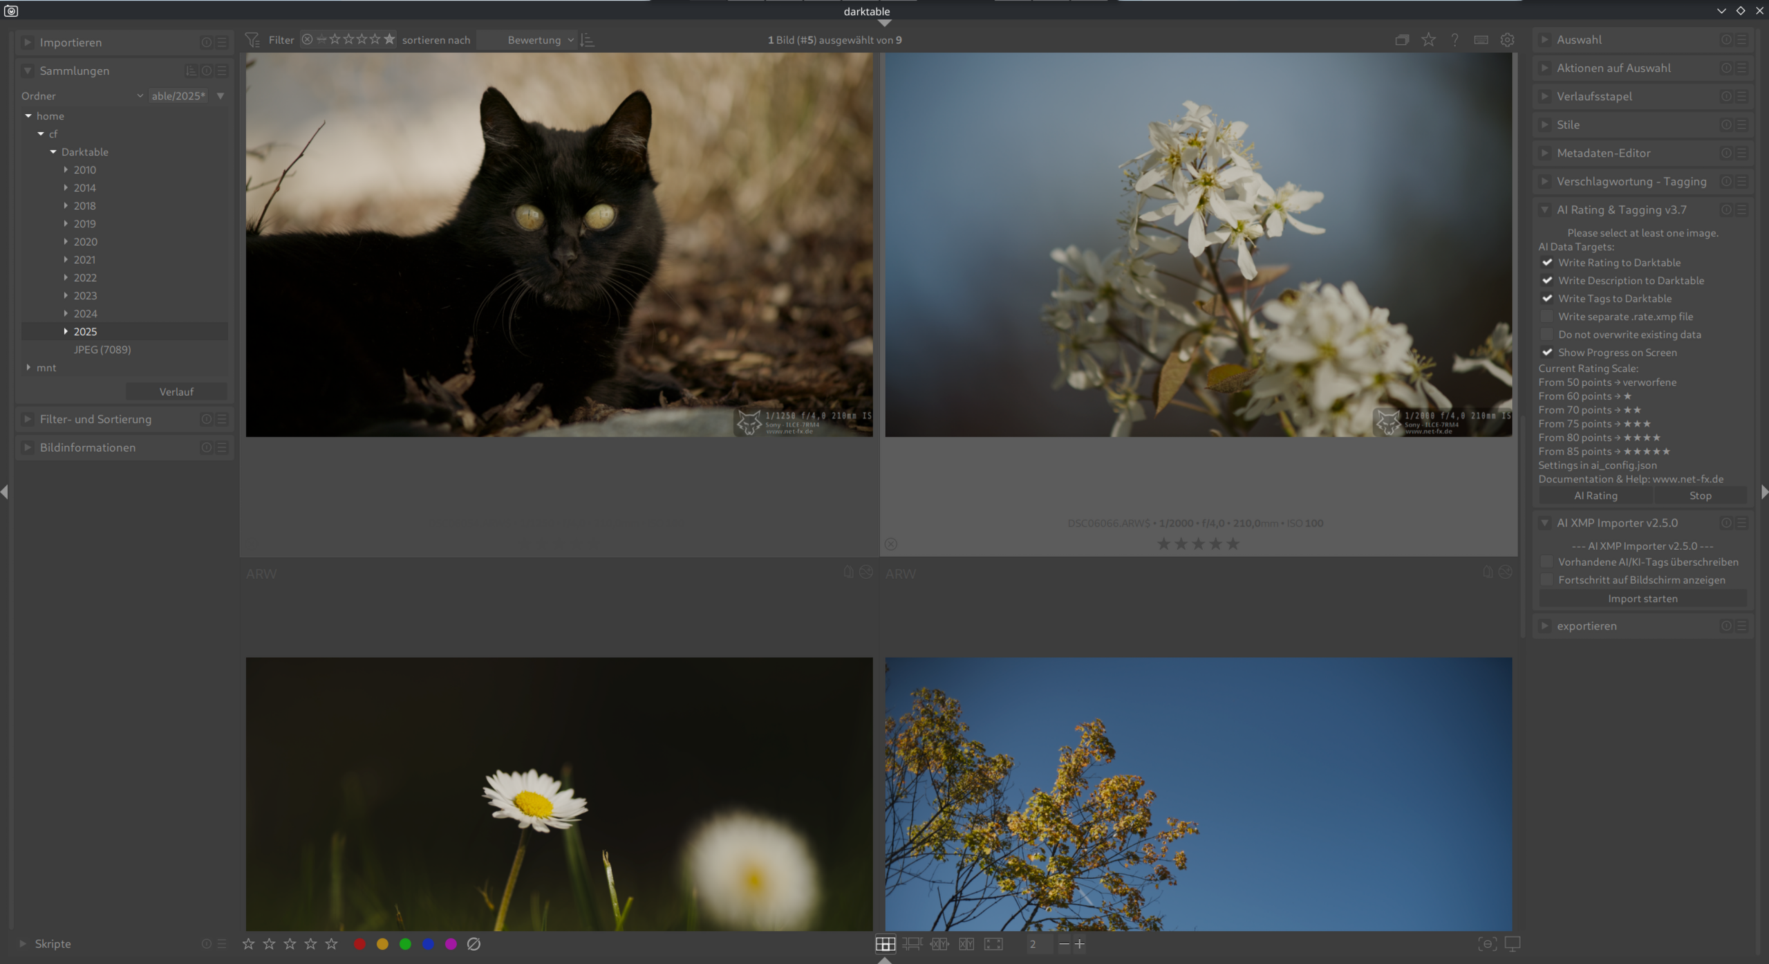Click the reject image icon in bottom bar
Viewport: 1769px width, 964px height.
(474, 944)
